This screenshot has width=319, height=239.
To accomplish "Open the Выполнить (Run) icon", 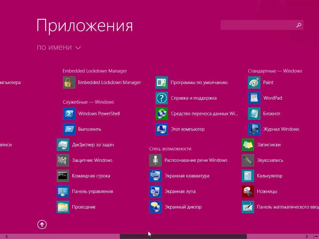I will point(69,129).
